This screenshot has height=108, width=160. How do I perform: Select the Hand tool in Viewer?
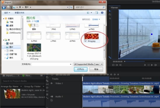[110, 15]
